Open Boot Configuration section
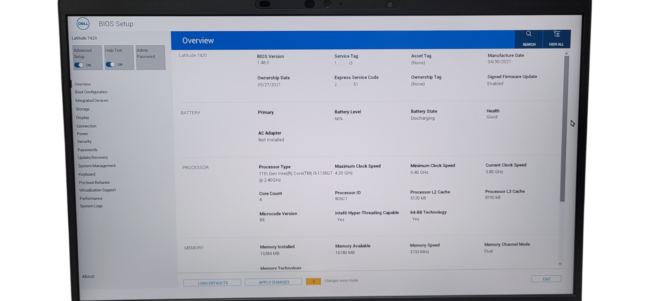 (x=91, y=92)
